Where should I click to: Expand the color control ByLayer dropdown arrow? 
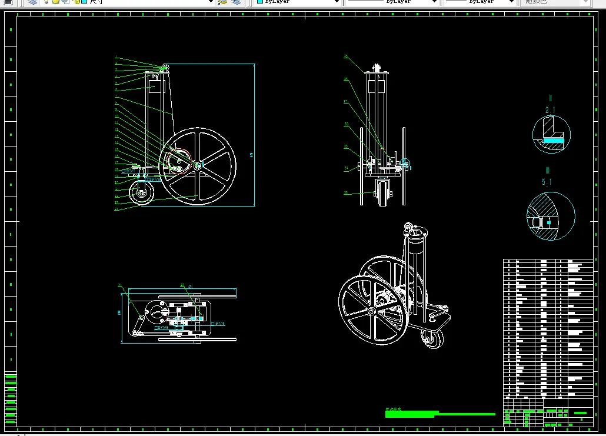(337, 2)
